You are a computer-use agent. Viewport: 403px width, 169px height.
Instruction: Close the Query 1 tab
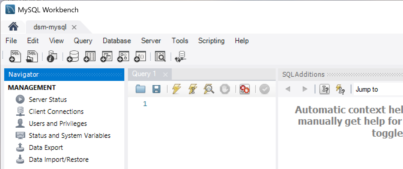tap(165, 74)
